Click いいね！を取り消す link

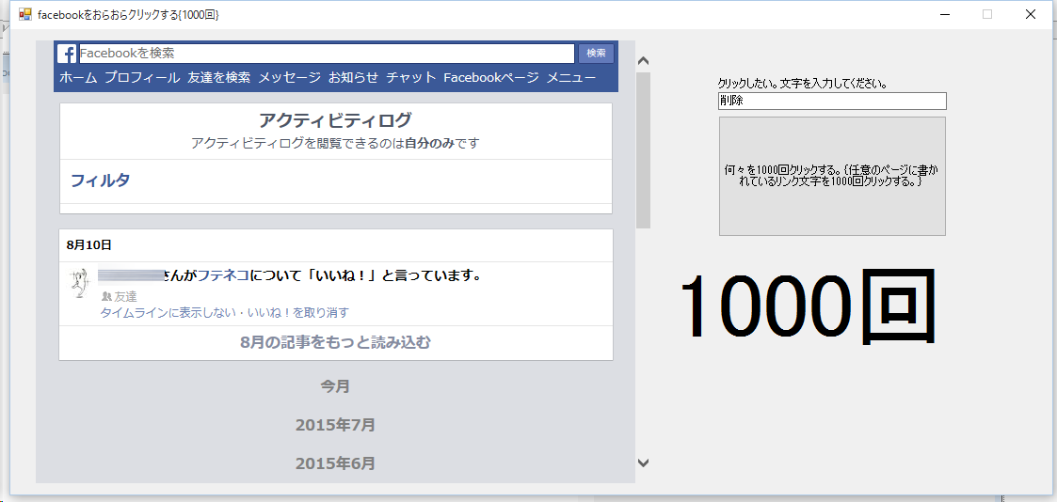pos(295,312)
